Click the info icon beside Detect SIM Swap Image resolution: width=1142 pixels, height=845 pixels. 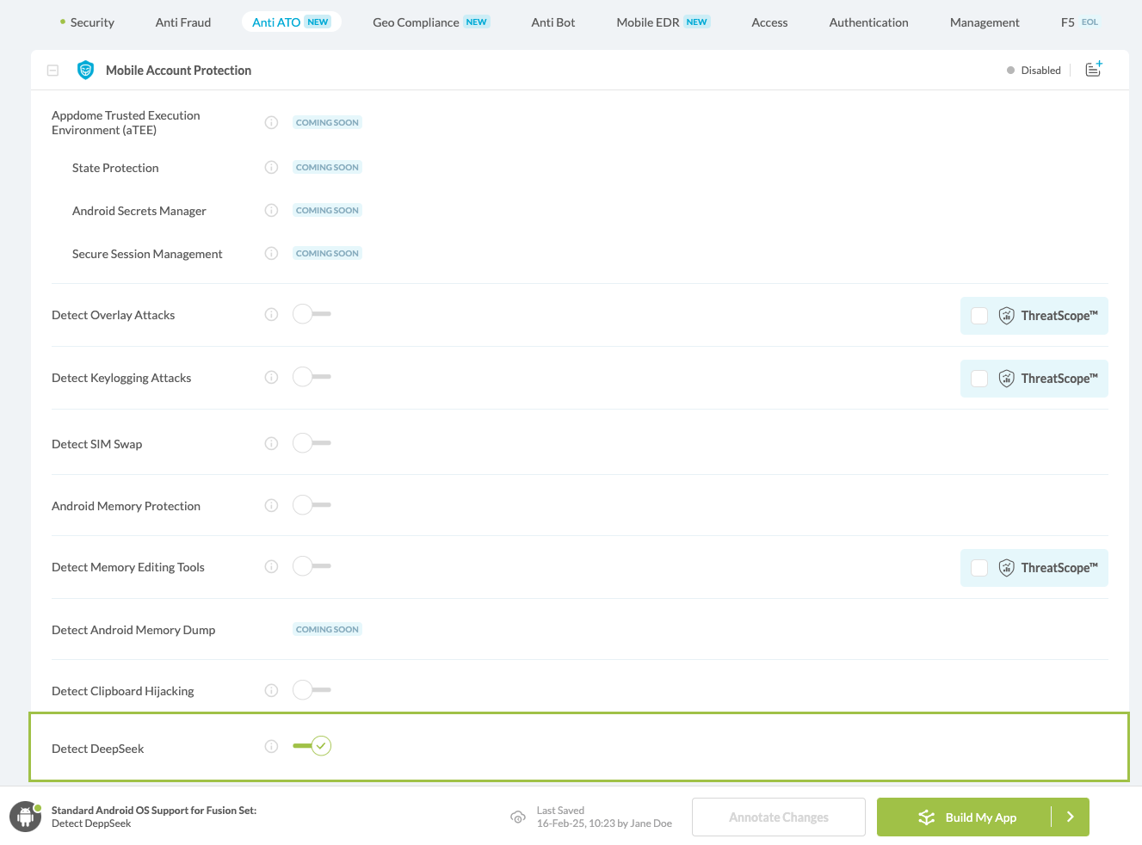coord(271,442)
